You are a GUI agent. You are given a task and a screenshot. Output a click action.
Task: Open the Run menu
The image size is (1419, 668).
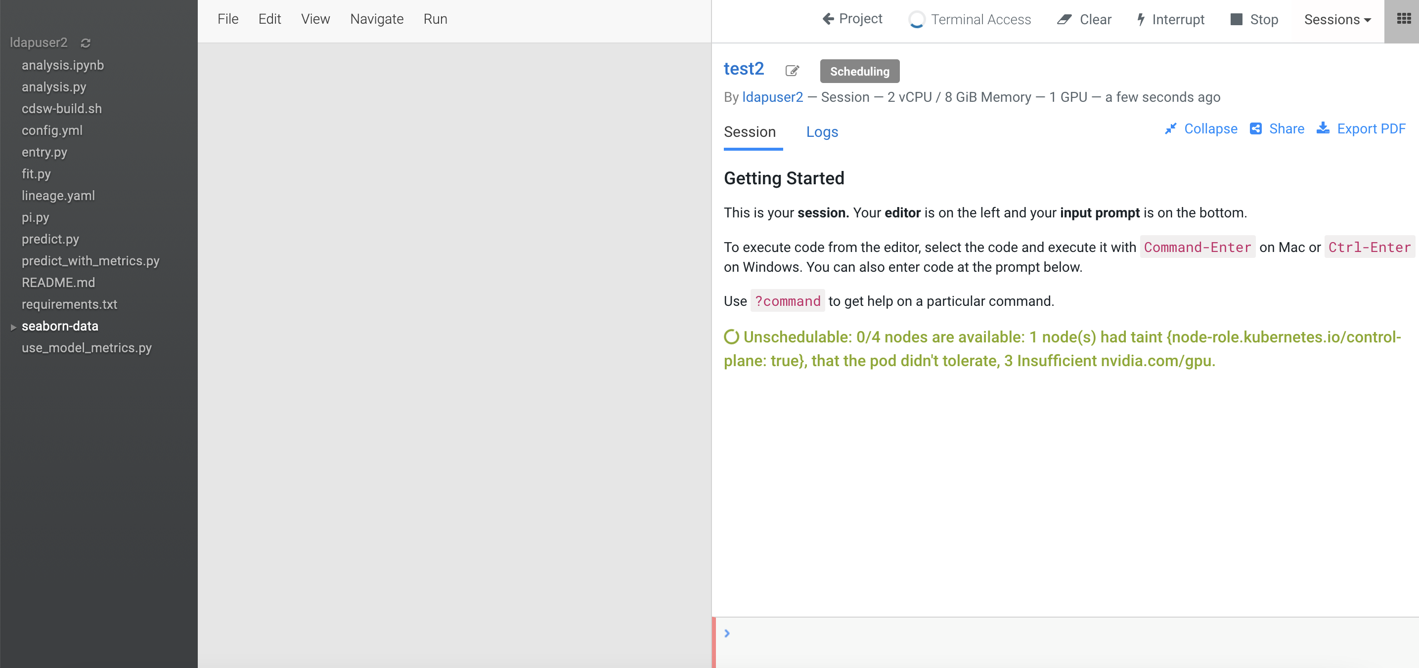[435, 19]
